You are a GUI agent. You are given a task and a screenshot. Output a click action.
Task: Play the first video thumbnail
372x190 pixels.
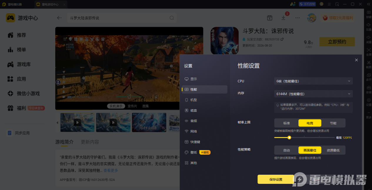click(x=77, y=122)
